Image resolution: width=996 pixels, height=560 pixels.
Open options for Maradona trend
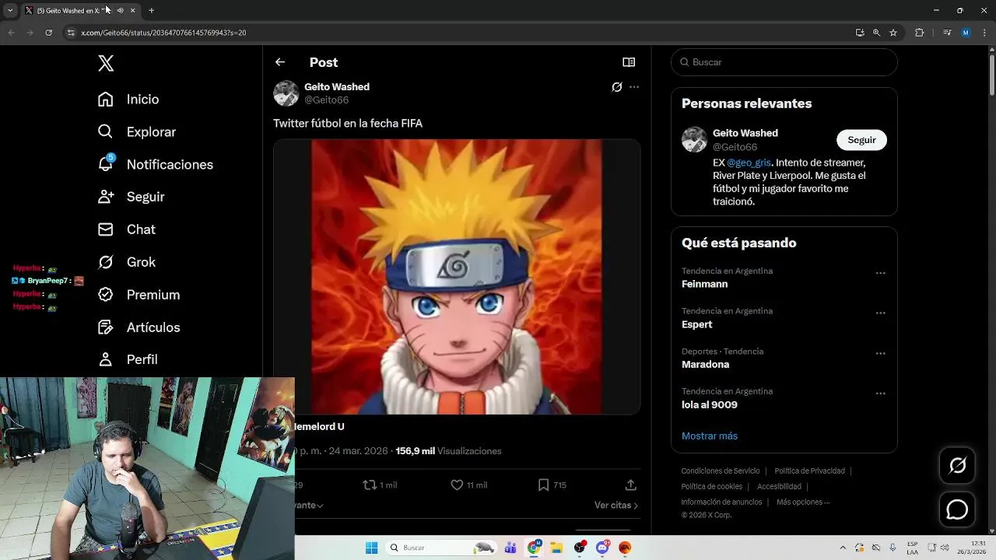(881, 353)
